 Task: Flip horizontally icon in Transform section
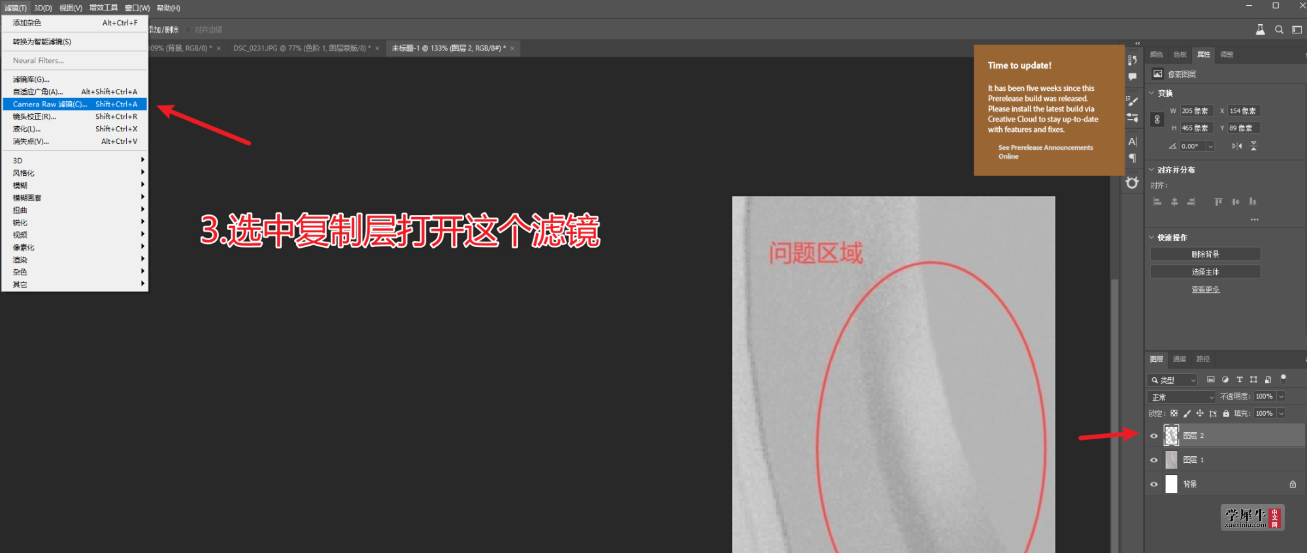1236,146
